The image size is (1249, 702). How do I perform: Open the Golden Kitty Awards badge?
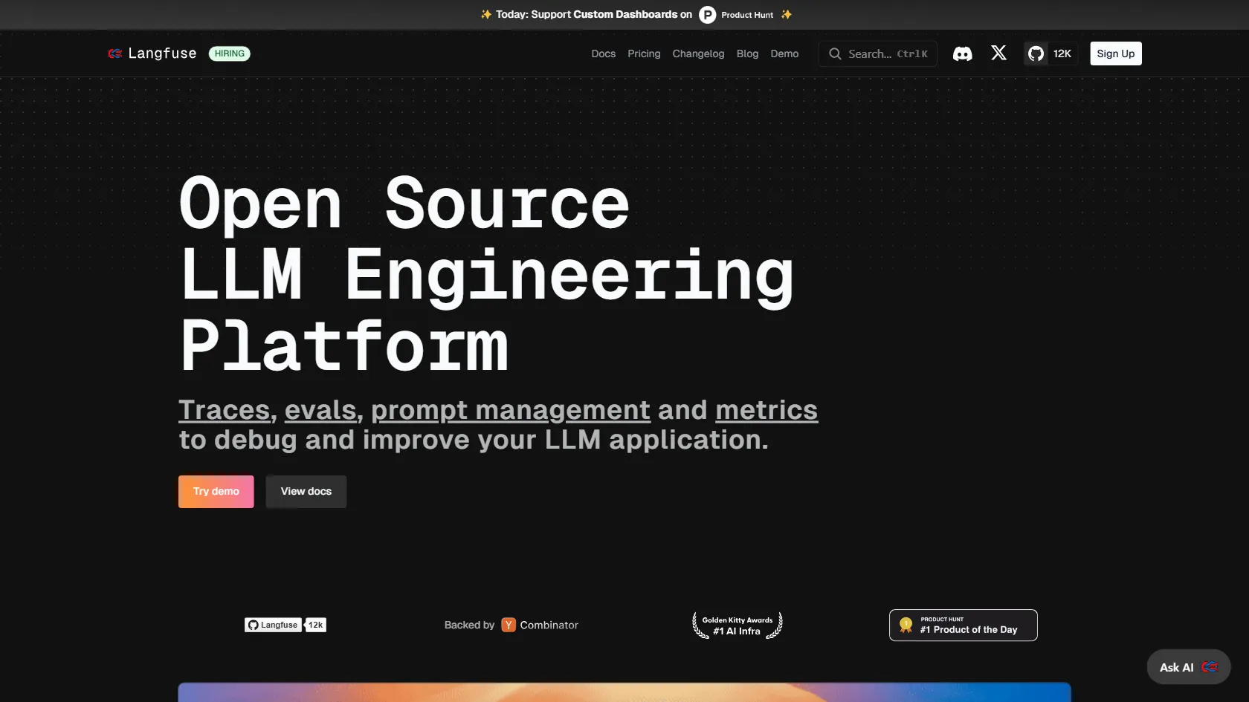[x=738, y=625]
